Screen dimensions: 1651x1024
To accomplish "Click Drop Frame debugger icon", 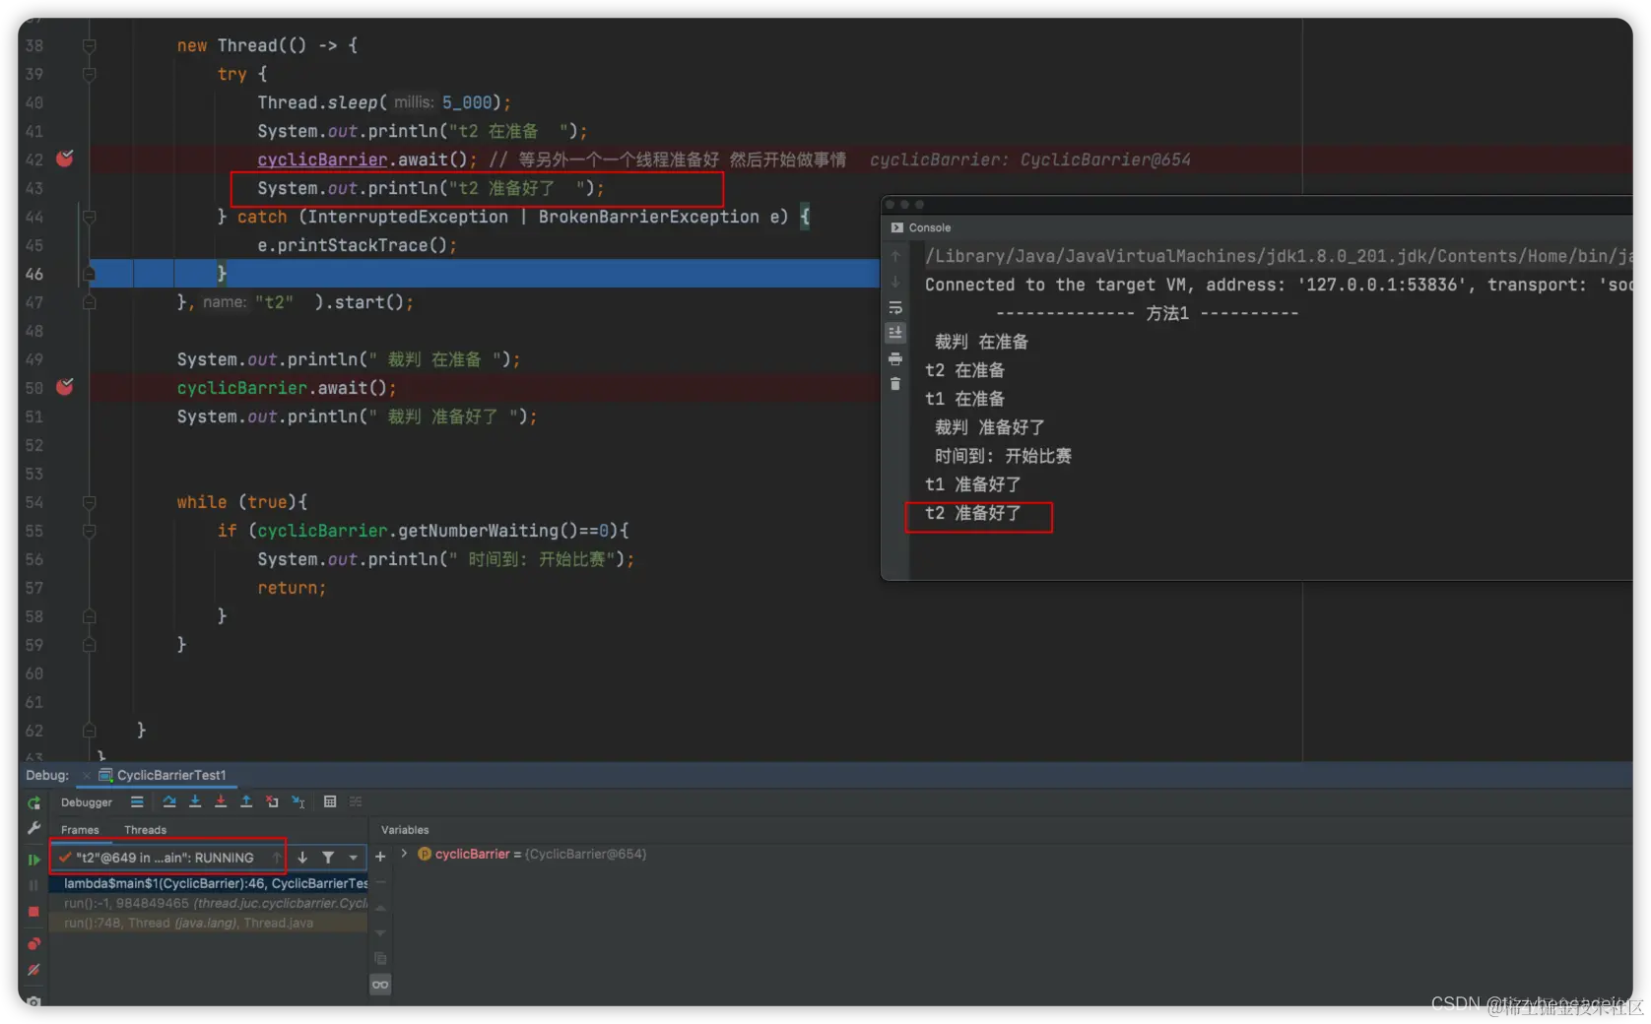I will tap(272, 801).
